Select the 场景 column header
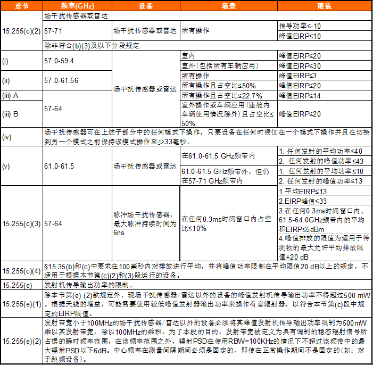Viewport: 373px width, 365px height. [228, 6]
